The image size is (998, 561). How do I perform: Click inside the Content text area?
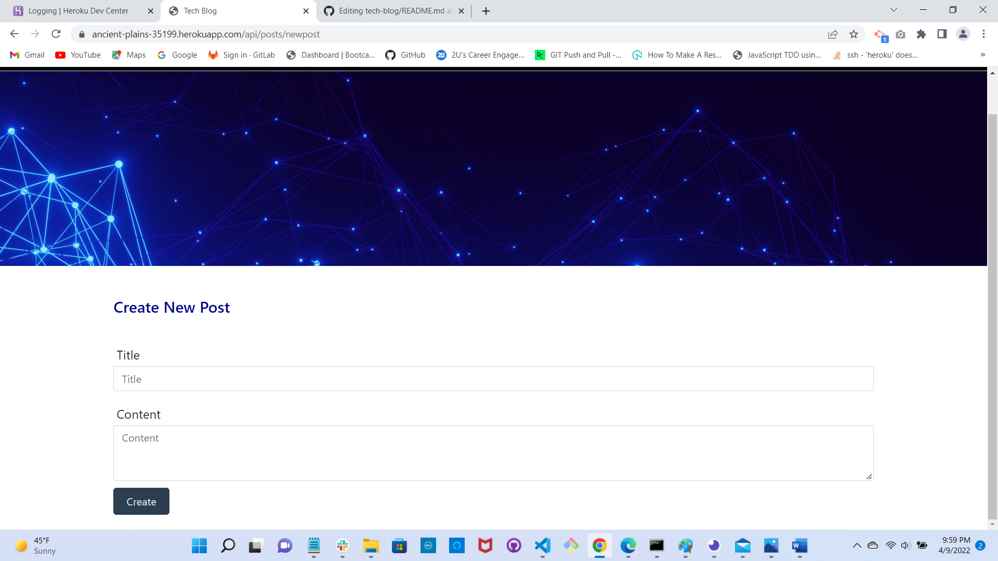[x=493, y=453]
